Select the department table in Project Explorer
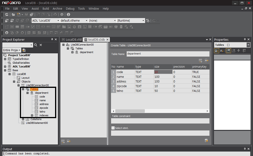The image size is (253, 156). pyautogui.click(x=42, y=93)
